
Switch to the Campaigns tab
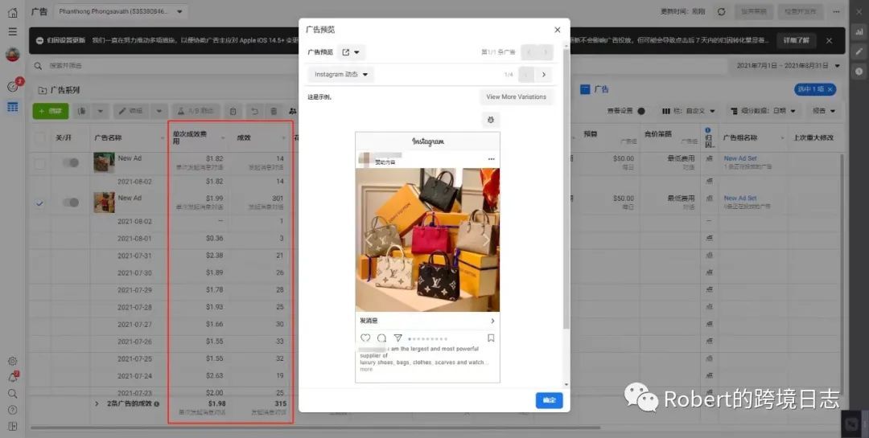click(x=59, y=90)
